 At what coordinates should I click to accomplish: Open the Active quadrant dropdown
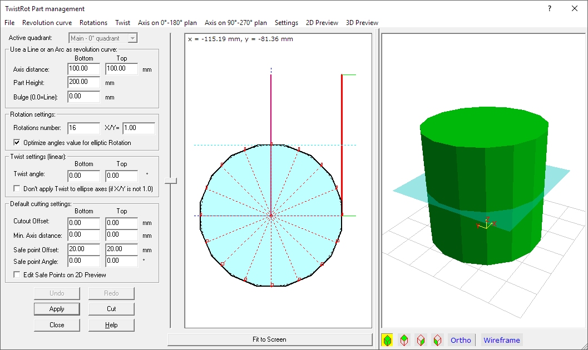coord(132,38)
